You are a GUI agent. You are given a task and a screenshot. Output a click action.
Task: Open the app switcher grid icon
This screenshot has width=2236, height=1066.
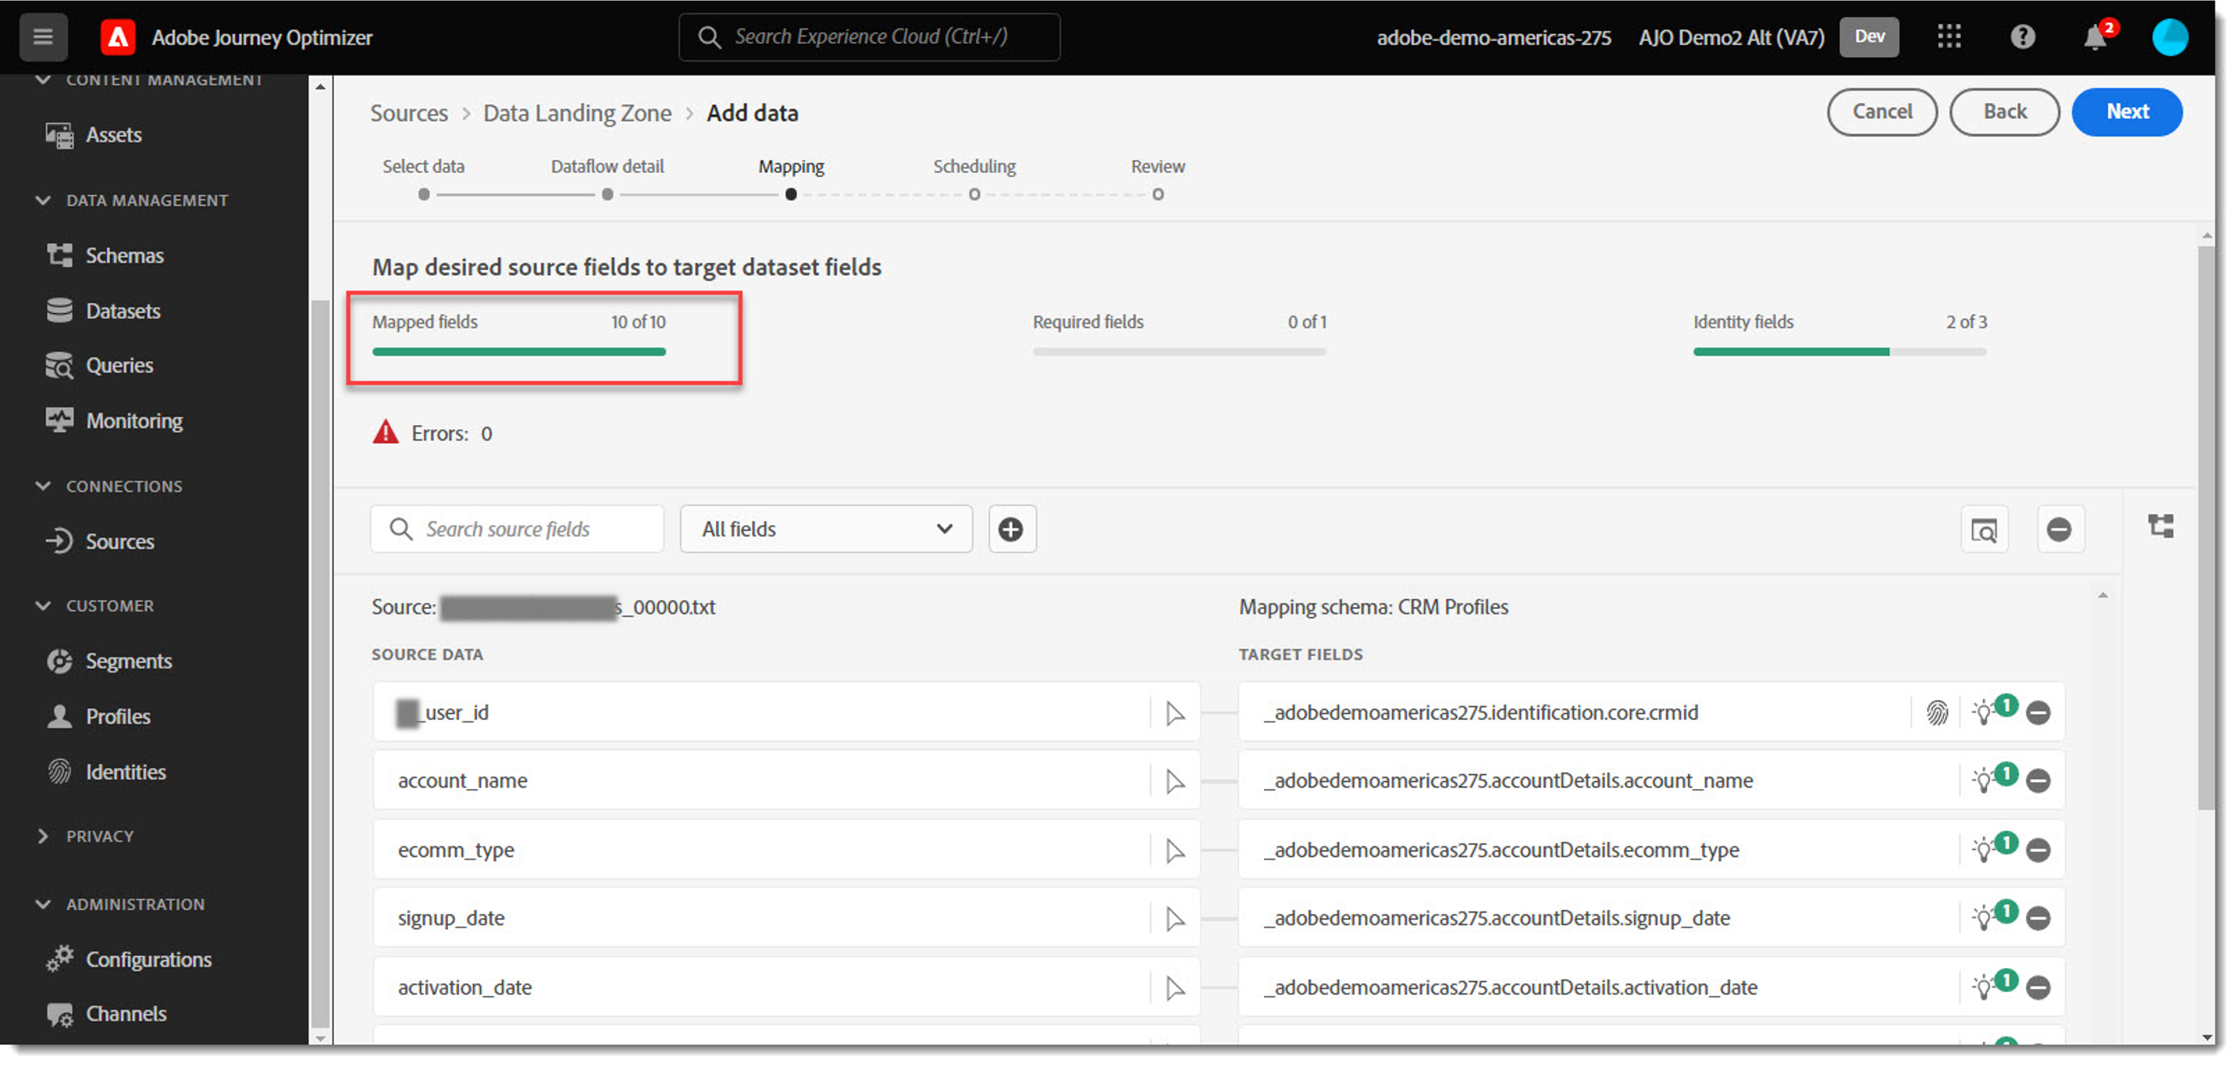coord(1949,37)
